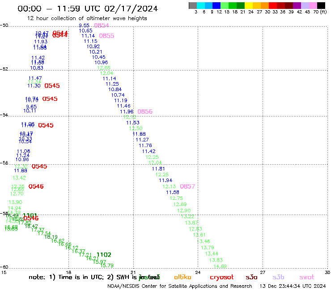Click the wave height value '10.45'
This screenshot has height=290, width=331.
(x=98, y=57)
